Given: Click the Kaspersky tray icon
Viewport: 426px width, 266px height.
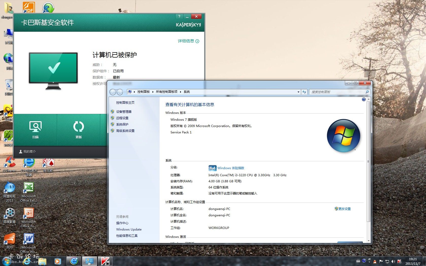Looking at the screenshot, I should point(399,261).
